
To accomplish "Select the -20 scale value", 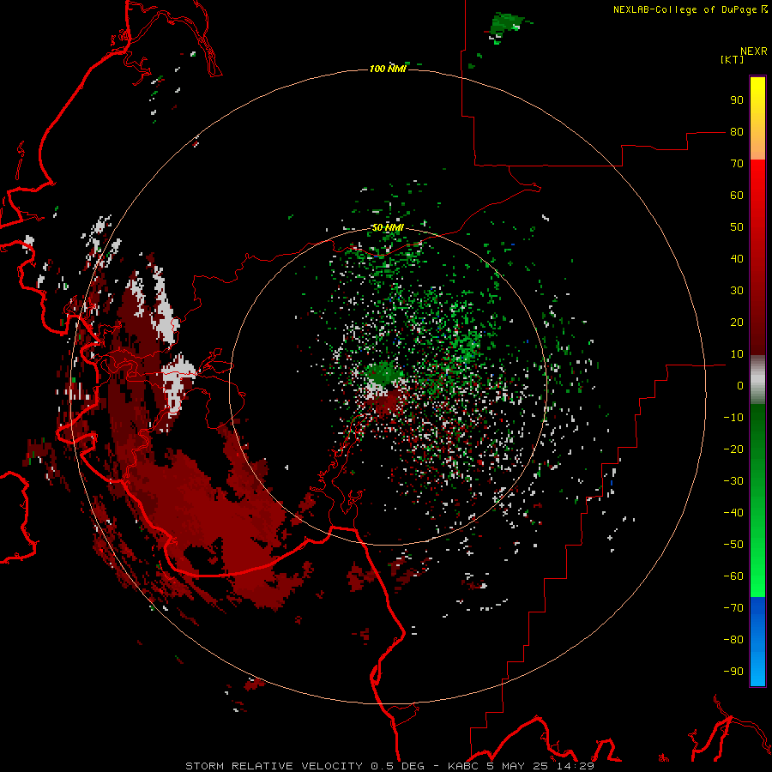I will 733,449.
